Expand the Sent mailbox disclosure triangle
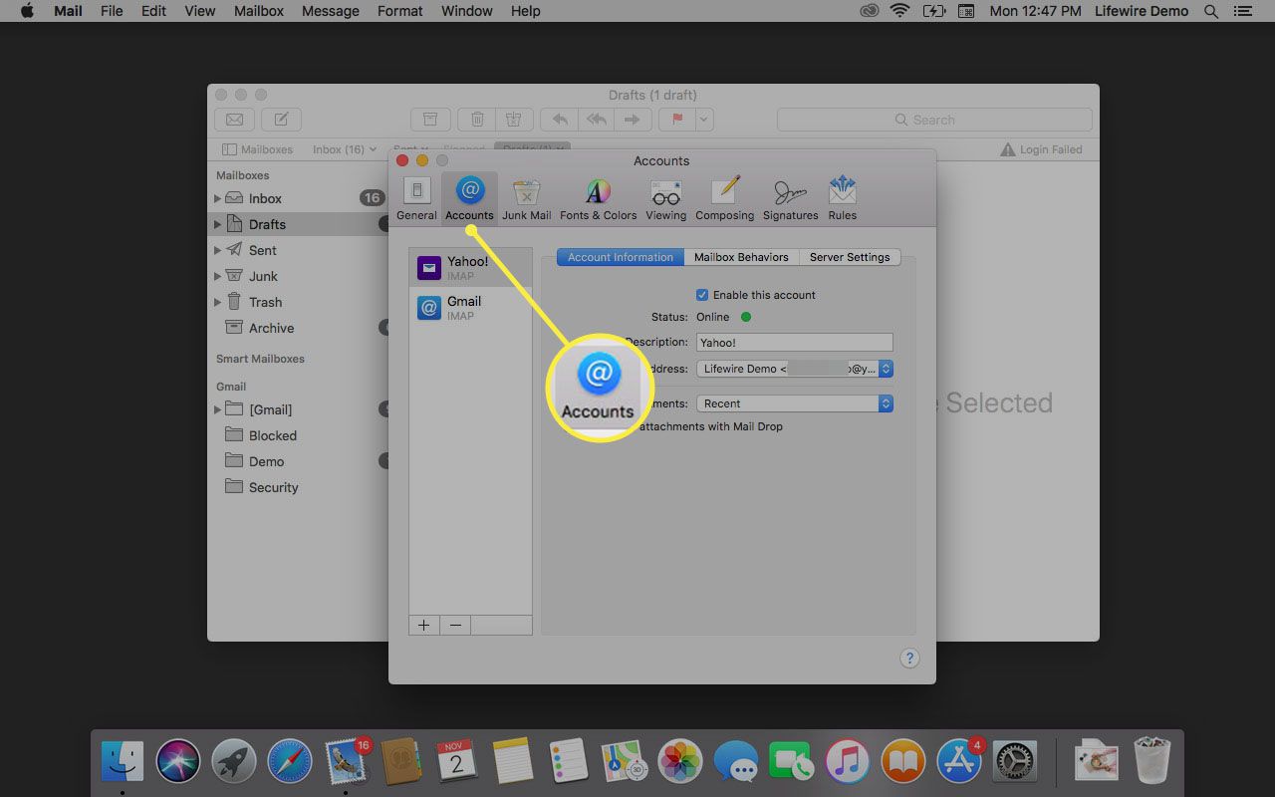1275x797 pixels. tap(217, 250)
